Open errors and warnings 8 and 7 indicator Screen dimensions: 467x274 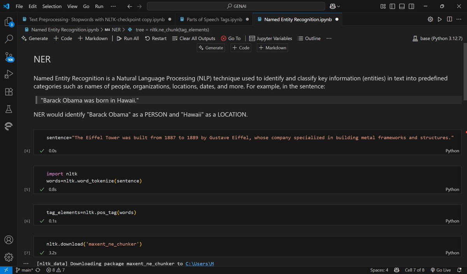[56, 270]
